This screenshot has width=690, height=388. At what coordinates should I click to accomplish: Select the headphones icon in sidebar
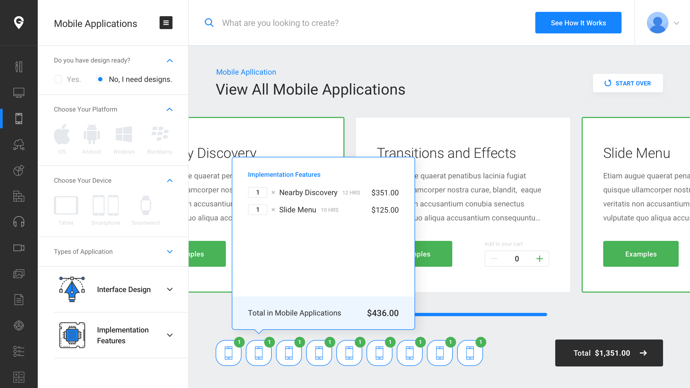[x=19, y=222]
